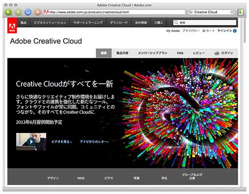The image size is (249, 194).
Task: Open the プライバシー link
Action: coord(191,31)
